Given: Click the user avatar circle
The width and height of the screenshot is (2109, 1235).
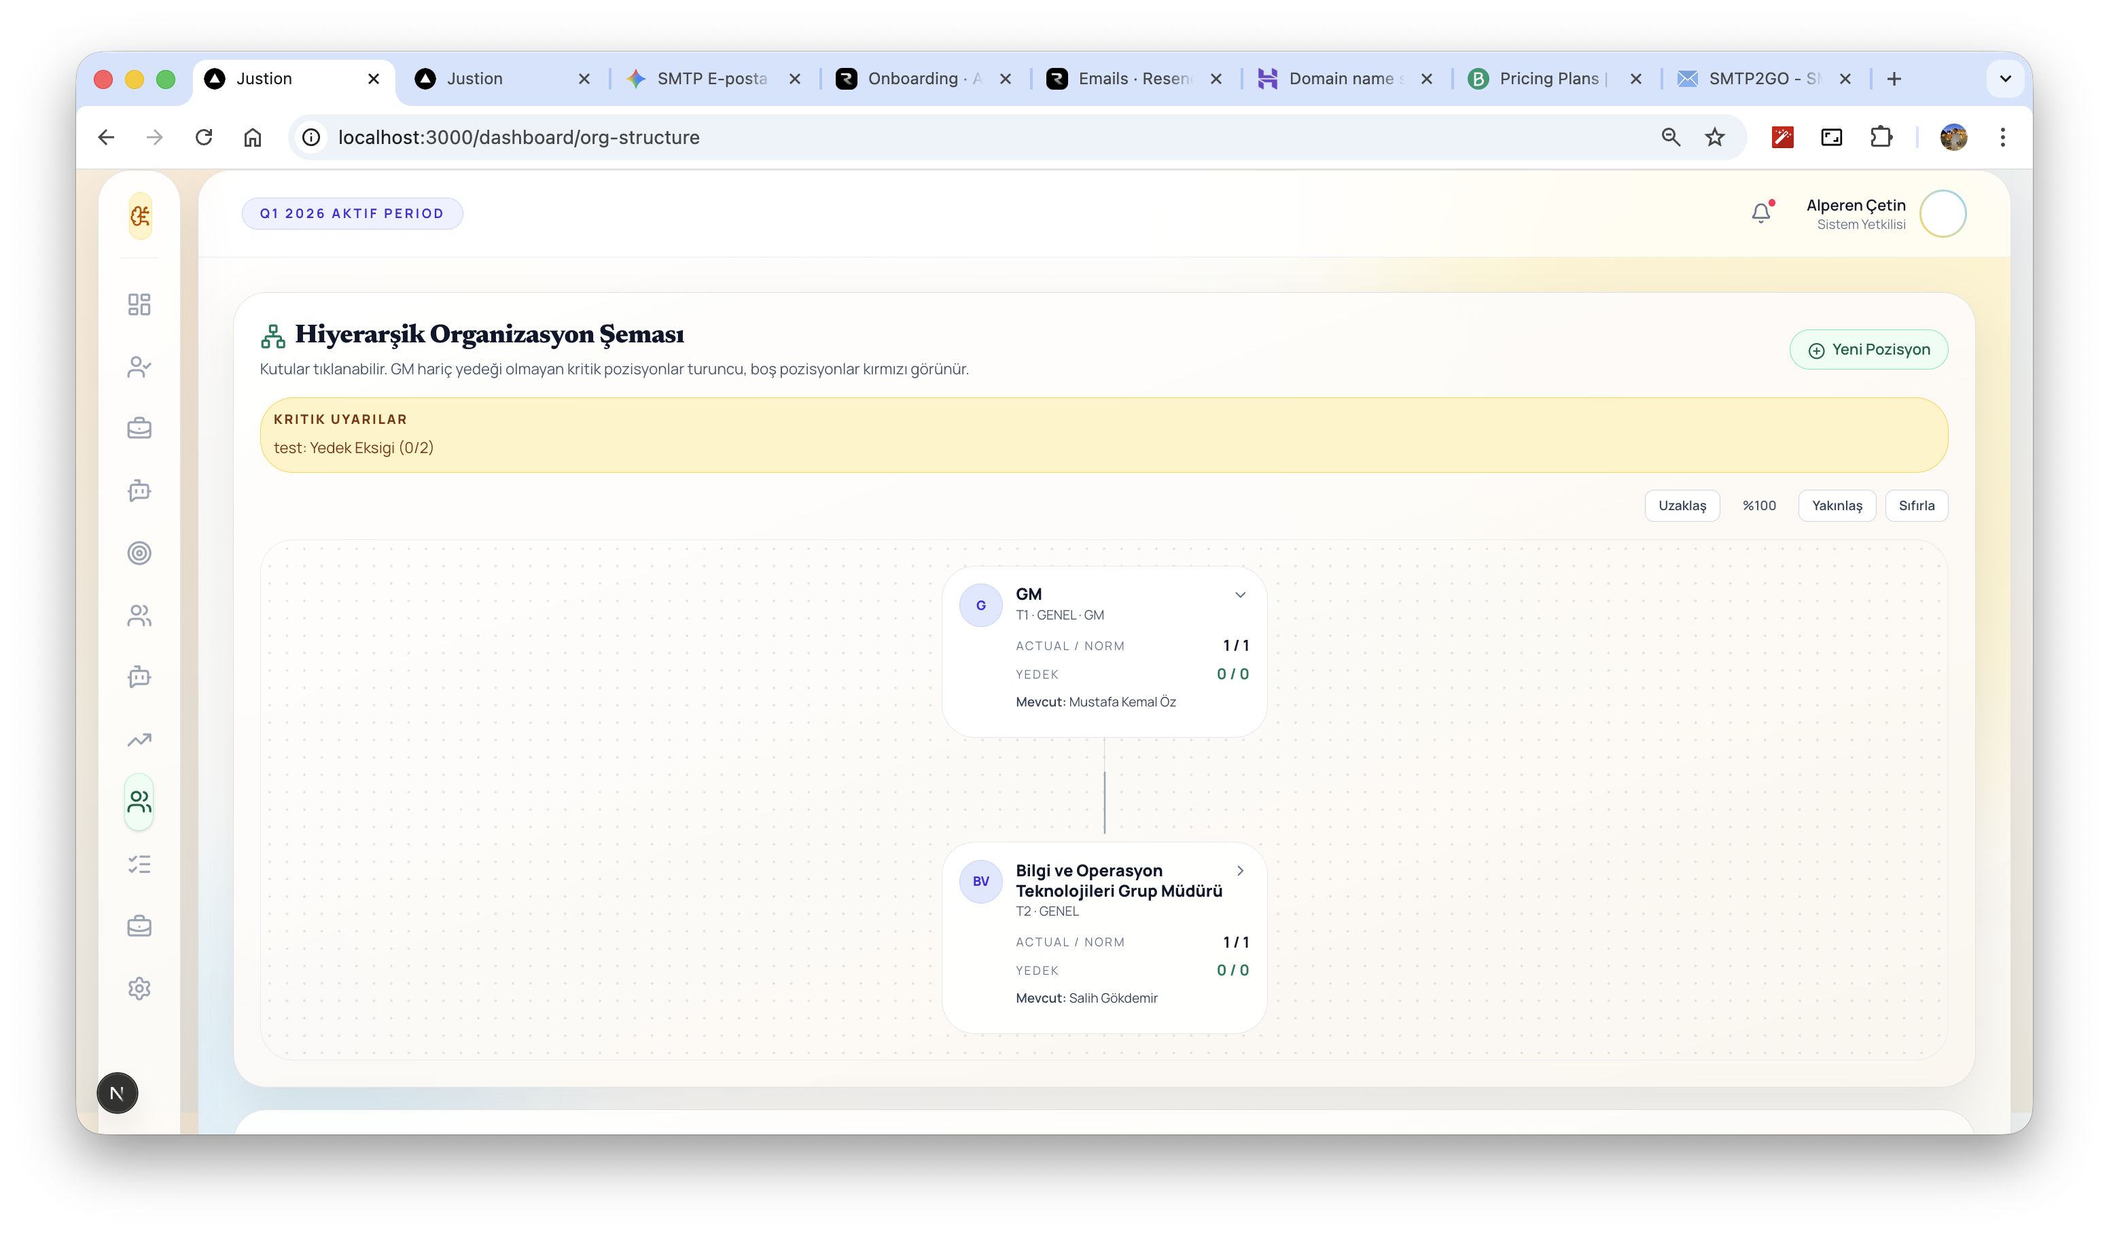Looking at the screenshot, I should tap(1942, 214).
